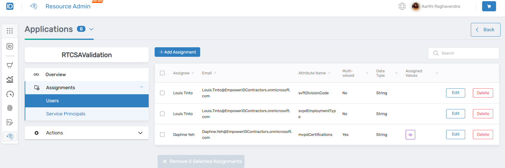Click the magnifier icon in search box
Image resolution: width=505 pixels, height=168 pixels.
pyautogui.click(x=436, y=53)
